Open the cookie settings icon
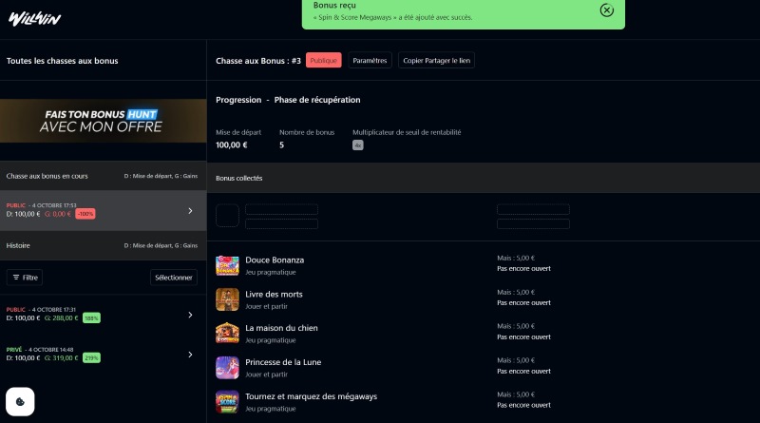Viewport: 760px width, 423px height. [x=21, y=402]
